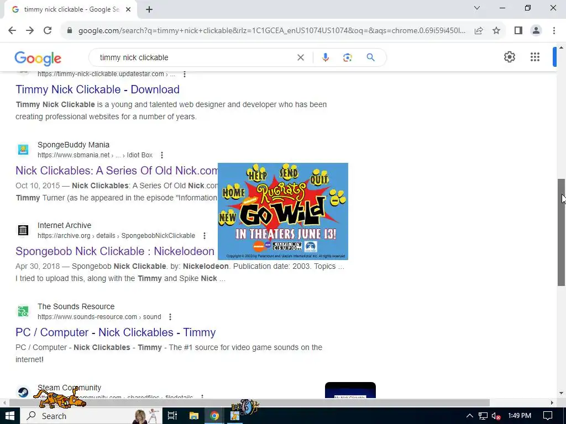Click the horizontal scrollbar thumb

click(x=249, y=402)
